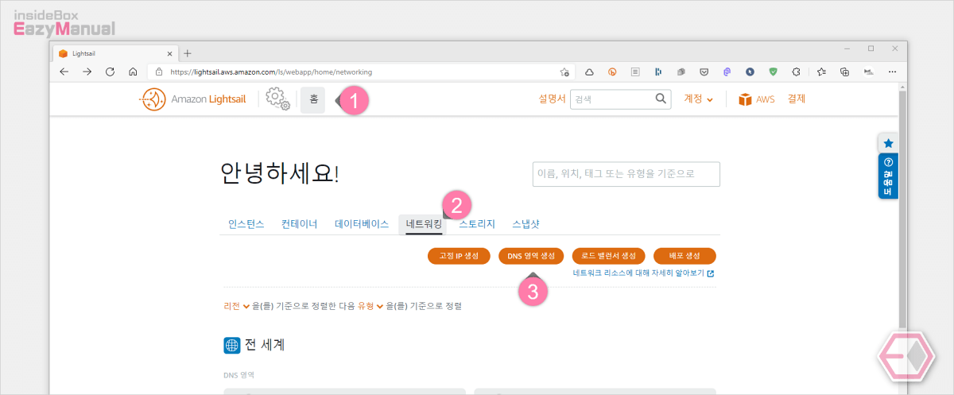The image size is (954, 395).
Task: Click the AWS cube icon
Action: tap(745, 99)
